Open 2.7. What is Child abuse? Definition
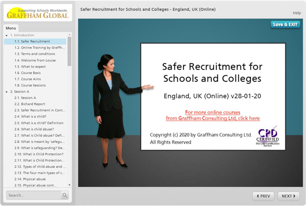Screen dimensions: 306x206 click(39, 135)
